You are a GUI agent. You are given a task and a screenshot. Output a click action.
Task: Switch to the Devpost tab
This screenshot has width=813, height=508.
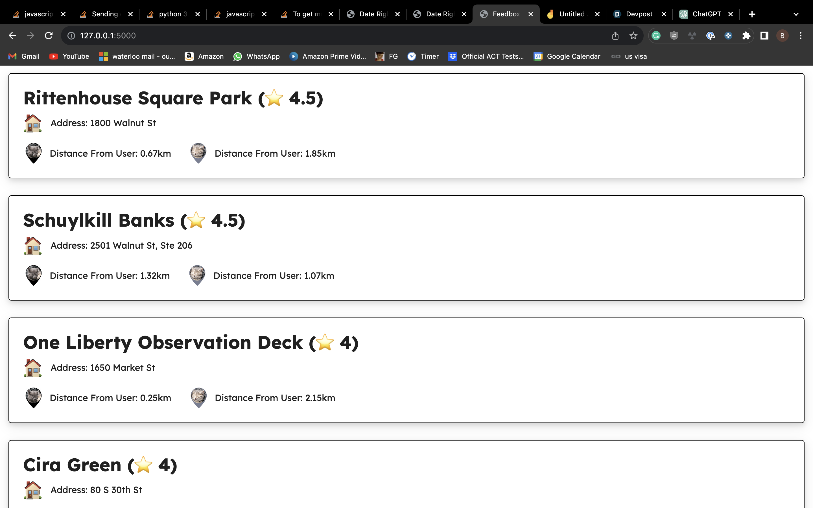(x=638, y=14)
